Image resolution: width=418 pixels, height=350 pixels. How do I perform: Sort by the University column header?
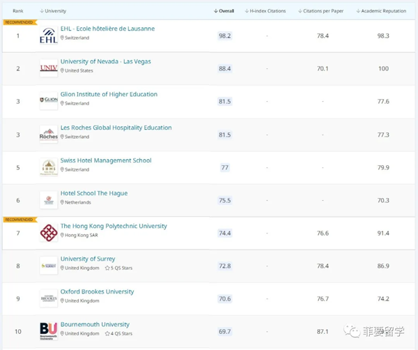click(x=53, y=11)
